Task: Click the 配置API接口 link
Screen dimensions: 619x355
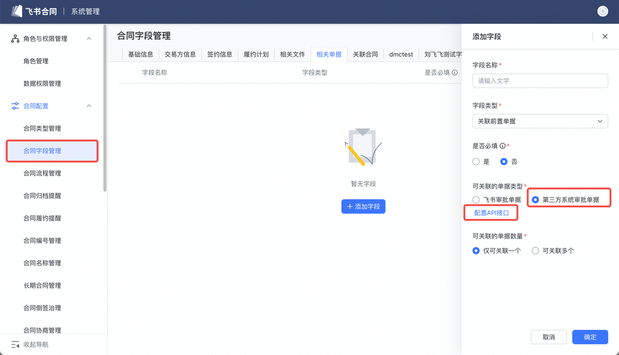Action: tap(491, 213)
